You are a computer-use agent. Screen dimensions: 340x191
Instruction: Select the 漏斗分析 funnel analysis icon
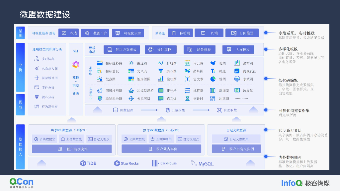[37, 97]
